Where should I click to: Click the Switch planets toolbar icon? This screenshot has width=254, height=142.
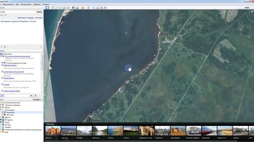click(x=83, y=7)
